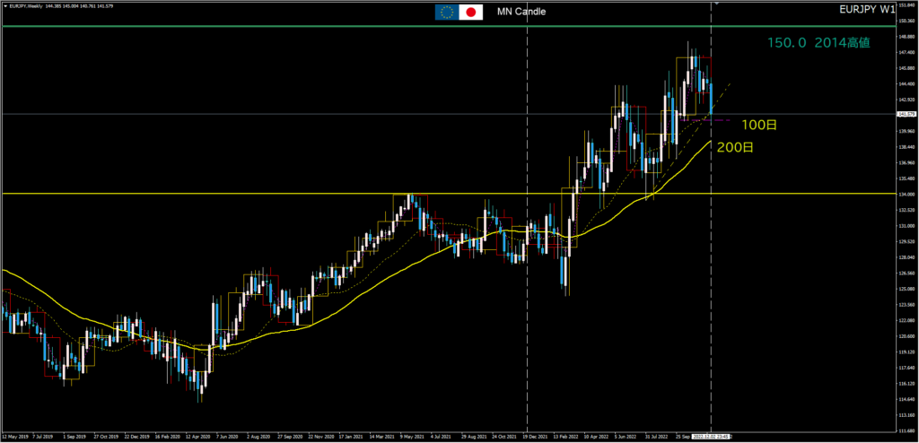
Task: Click the '150.0 2014高値' text annotation
Action: click(x=818, y=43)
